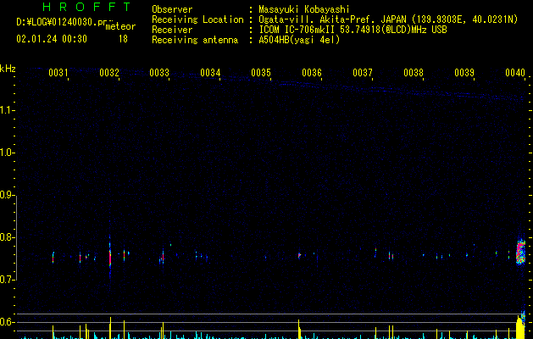Viewport: 533px width, 339px height.
Task: Select the 0035 time marker
Action: click(x=261, y=72)
